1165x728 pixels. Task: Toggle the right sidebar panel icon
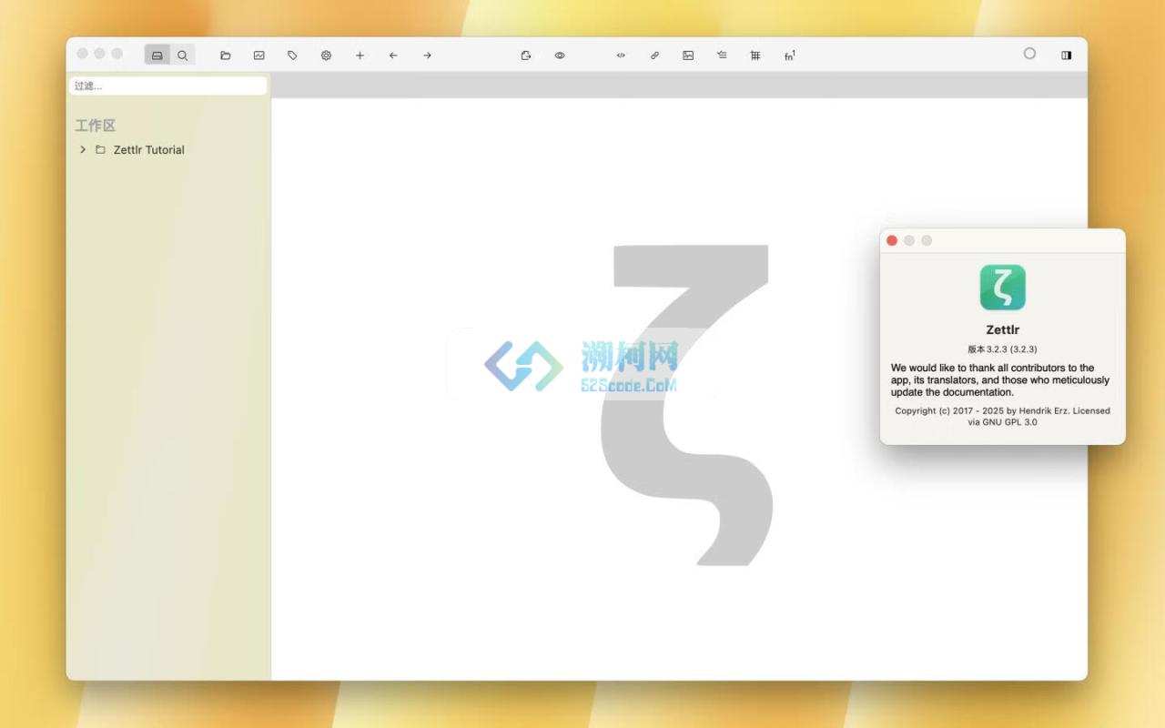[x=1066, y=56]
